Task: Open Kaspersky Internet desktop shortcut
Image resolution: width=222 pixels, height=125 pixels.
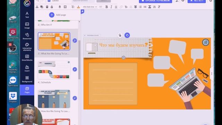Action: (13, 67)
